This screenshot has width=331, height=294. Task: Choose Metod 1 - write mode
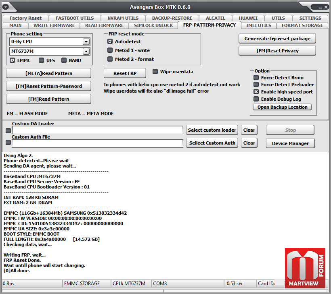coord(110,50)
